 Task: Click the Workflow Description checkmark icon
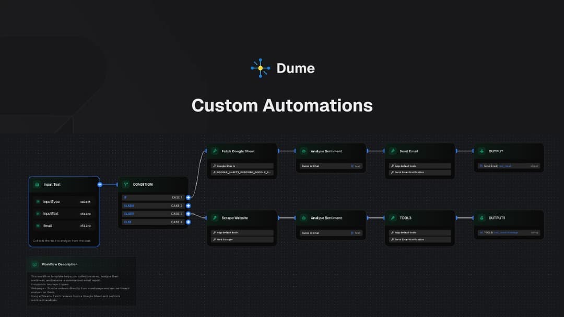click(x=36, y=264)
